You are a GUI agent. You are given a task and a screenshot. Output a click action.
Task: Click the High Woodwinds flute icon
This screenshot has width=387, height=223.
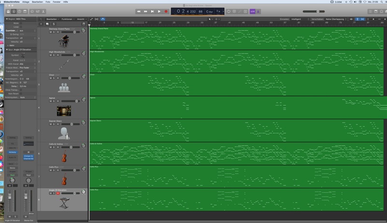tap(64, 64)
